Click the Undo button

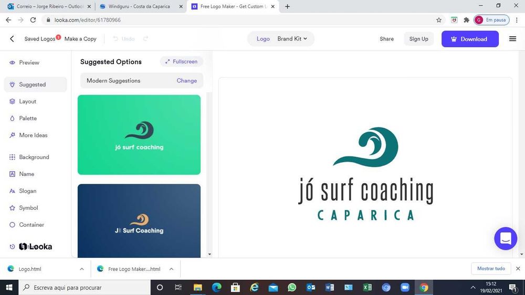pos(124,39)
